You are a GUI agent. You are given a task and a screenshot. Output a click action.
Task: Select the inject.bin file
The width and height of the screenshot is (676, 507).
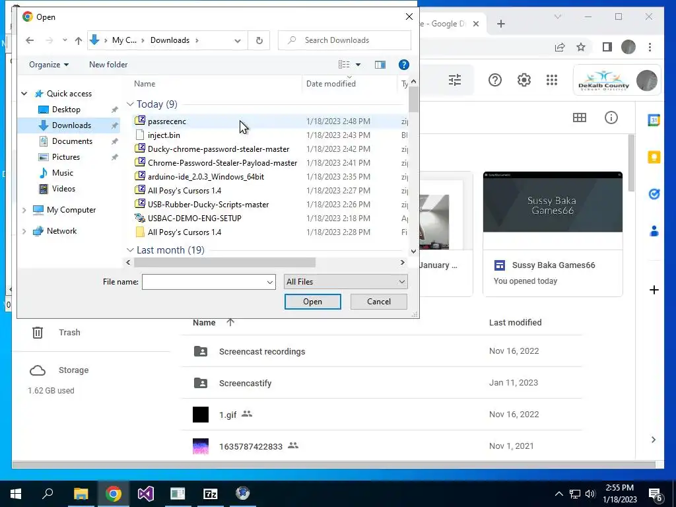click(164, 135)
